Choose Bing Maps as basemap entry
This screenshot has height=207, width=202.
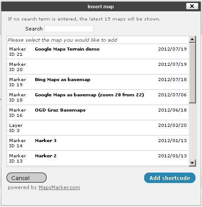(x=98, y=82)
